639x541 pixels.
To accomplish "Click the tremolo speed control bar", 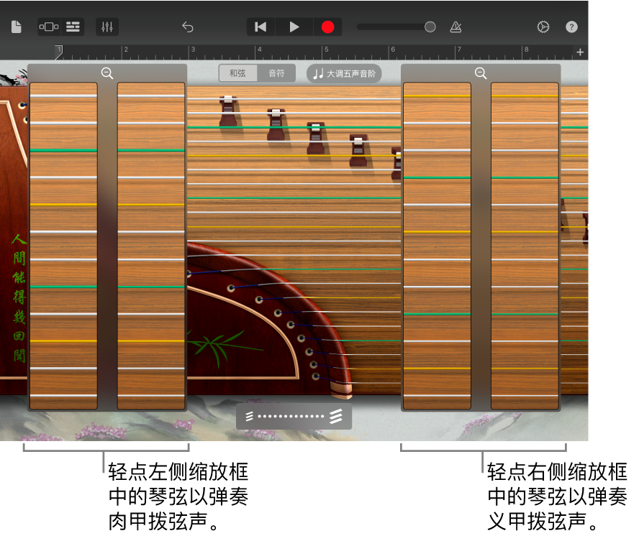I will [294, 416].
